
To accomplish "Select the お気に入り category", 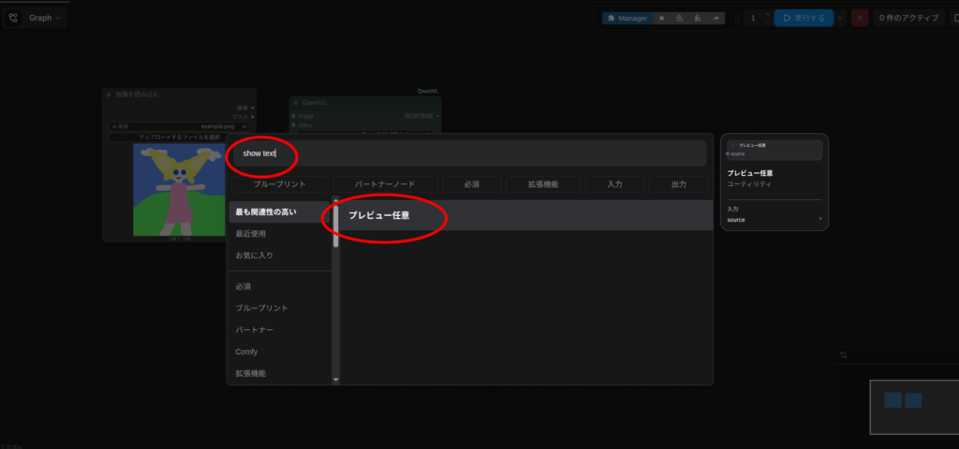I will pos(255,255).
